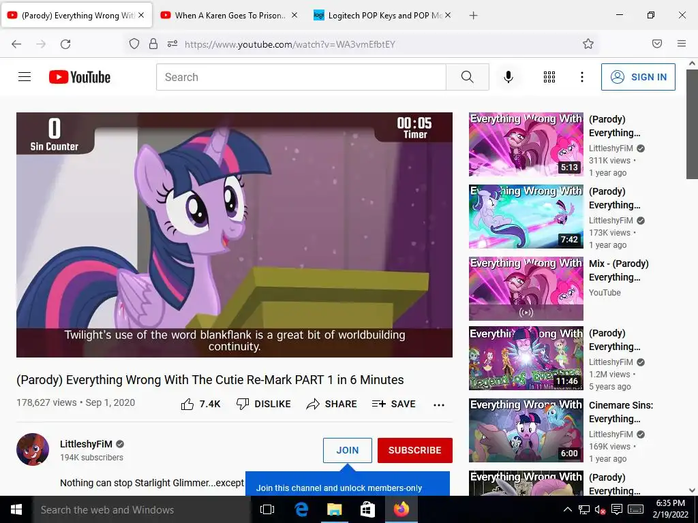The width and height of the screenshot is (698, 523).
Task: Open the YouTube apps grid icon
Action: (549, 77)
